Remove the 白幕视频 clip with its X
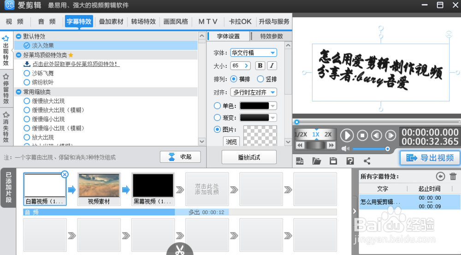This screenshot has width=461, height=255. pos(65,174)
